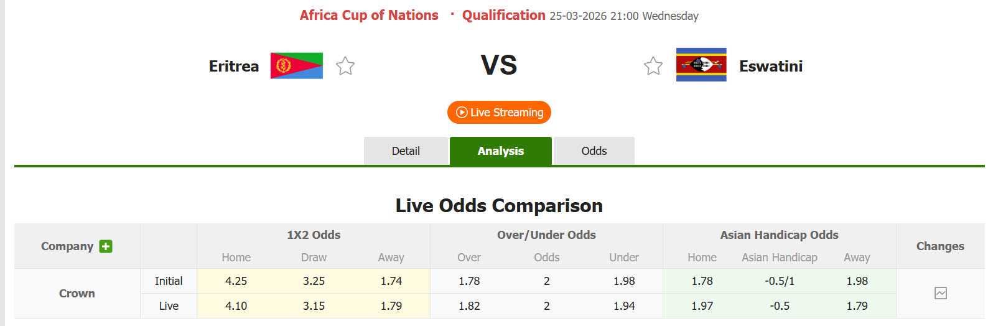Image resolution: width=988 pixels, height=326 pixels.
Task: Click the initial Asian handicap value -0.5/1
Action: point(780,281)
